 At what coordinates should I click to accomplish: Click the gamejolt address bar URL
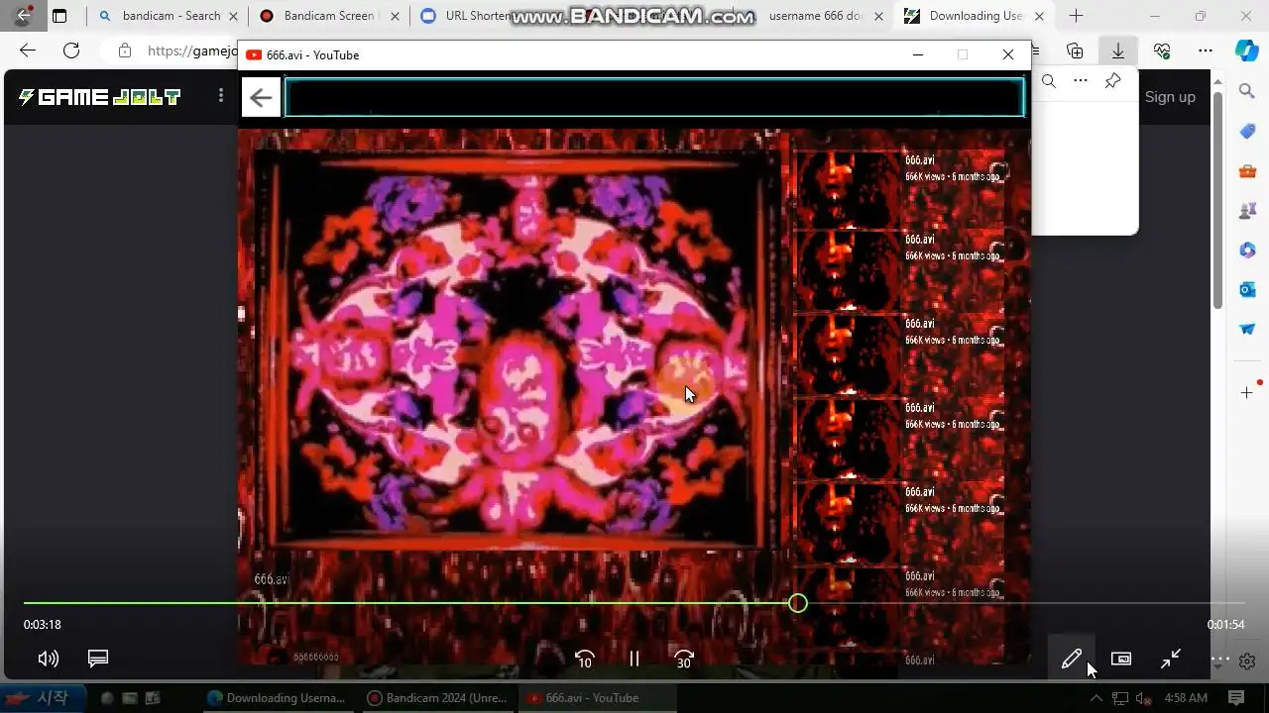point(192,51)
